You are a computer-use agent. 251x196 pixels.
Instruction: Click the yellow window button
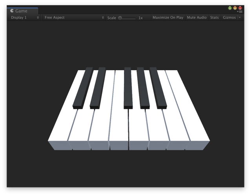(235, 8)
